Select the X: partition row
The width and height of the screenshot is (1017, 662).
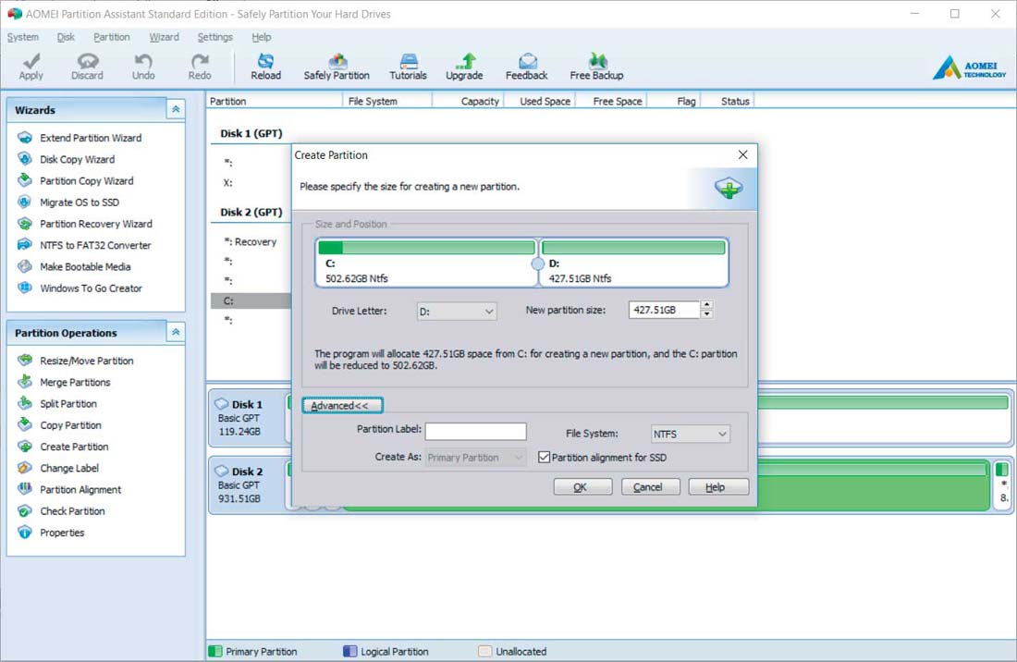[251, 183]
